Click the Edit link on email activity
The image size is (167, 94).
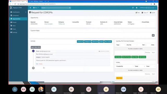(37, 64)
